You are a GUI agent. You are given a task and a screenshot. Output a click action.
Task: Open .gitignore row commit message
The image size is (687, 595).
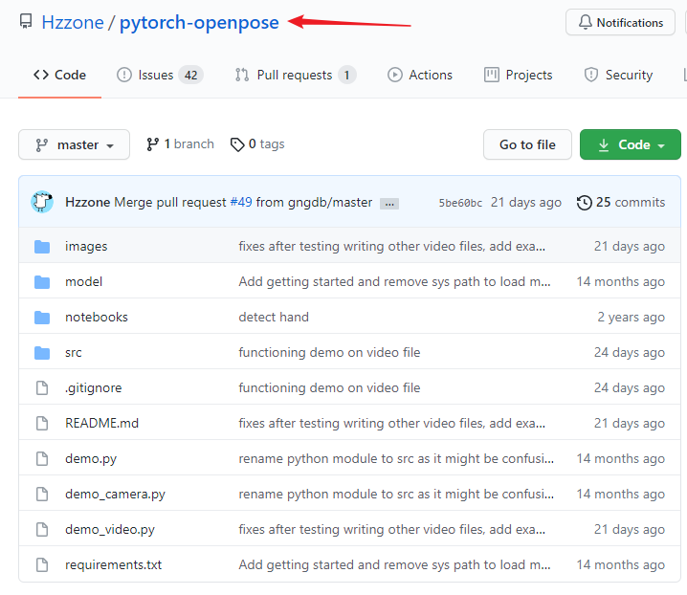coord(329,388)
